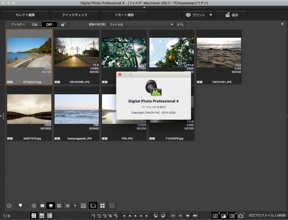Open the セレクト編集 edit tab
The width and height of the screenshot is (288, 220).
pyautogui.click(x=26, y=15)
